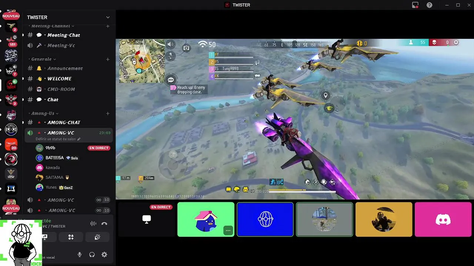Screen dimensions: 474x266
Task: Open in-game settings gear on the stream
Action: [456, 42]
